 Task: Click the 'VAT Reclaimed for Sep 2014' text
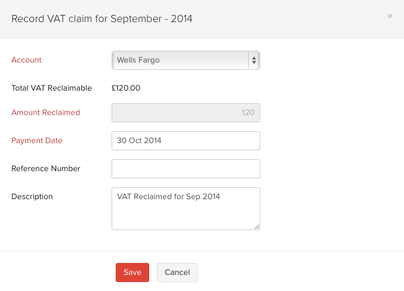click(x=168, y=196)
